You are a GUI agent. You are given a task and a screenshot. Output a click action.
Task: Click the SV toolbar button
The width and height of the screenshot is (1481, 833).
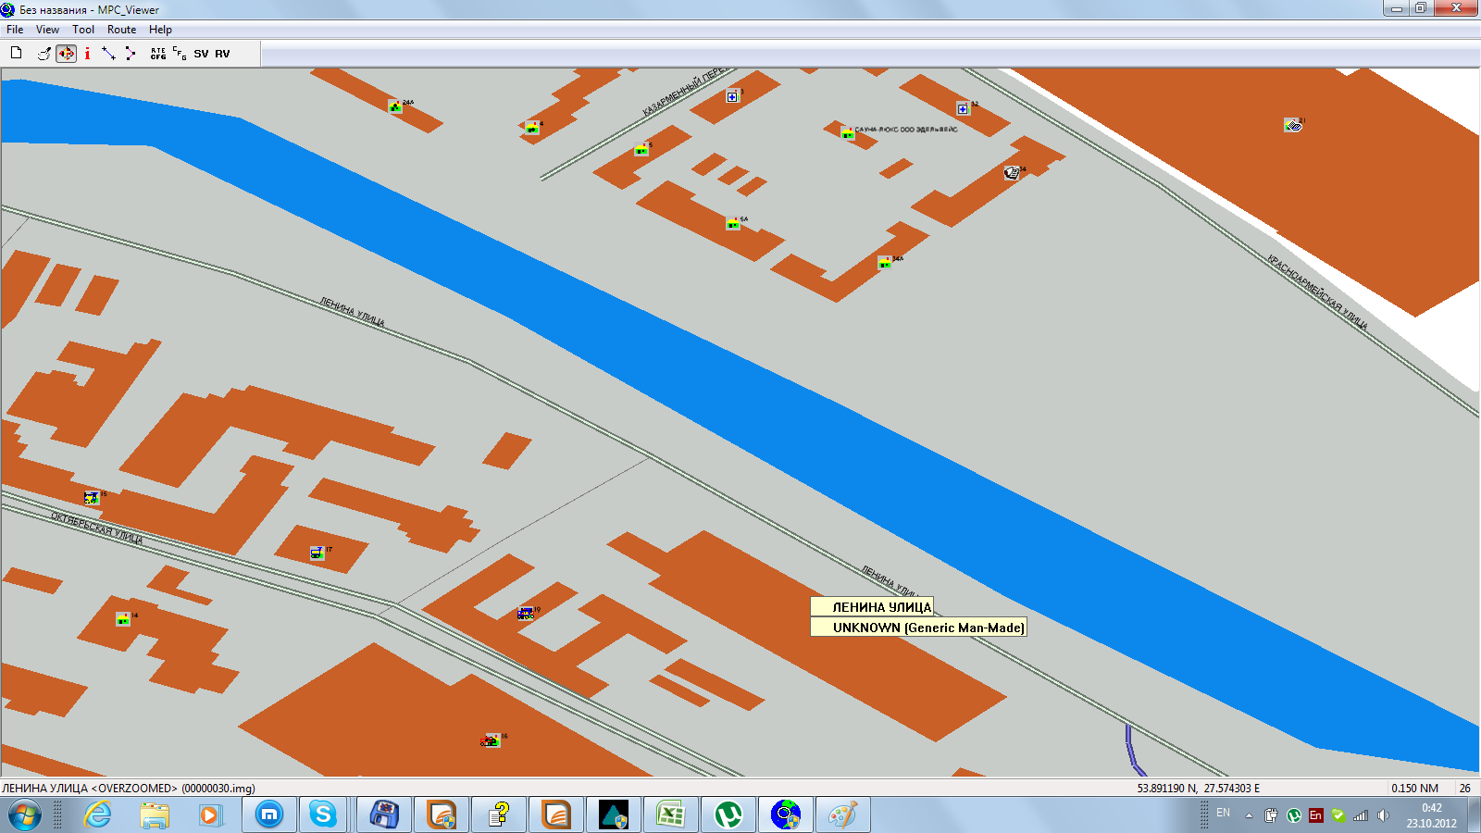(201, 54)
